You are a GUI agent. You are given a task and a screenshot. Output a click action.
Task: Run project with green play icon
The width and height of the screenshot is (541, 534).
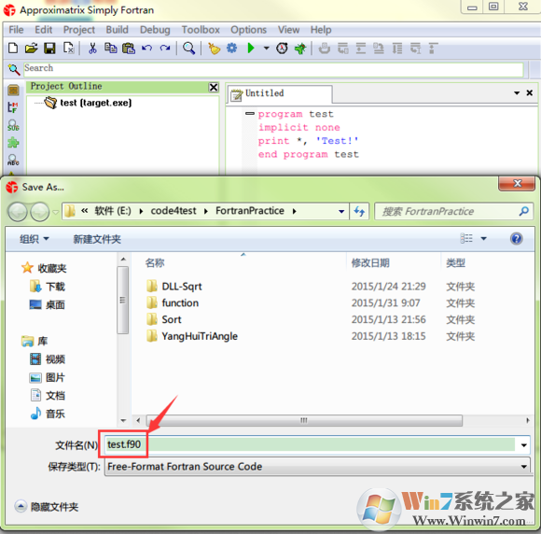(x=251, y=48)
